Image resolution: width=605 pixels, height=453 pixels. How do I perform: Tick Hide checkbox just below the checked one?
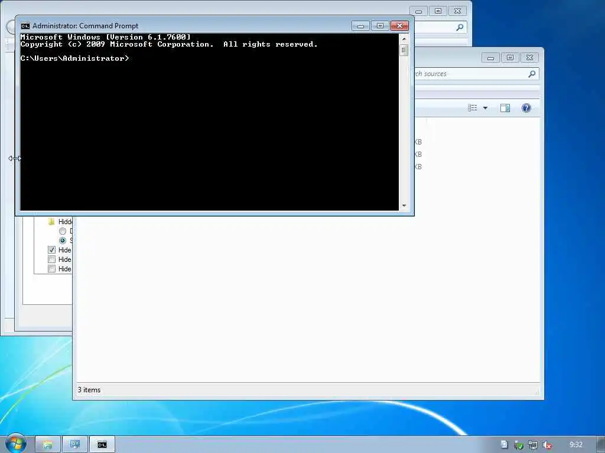[51, 260]
